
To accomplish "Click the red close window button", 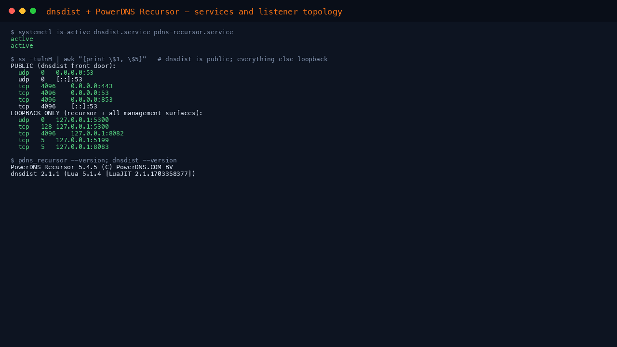I will (12, 11).
